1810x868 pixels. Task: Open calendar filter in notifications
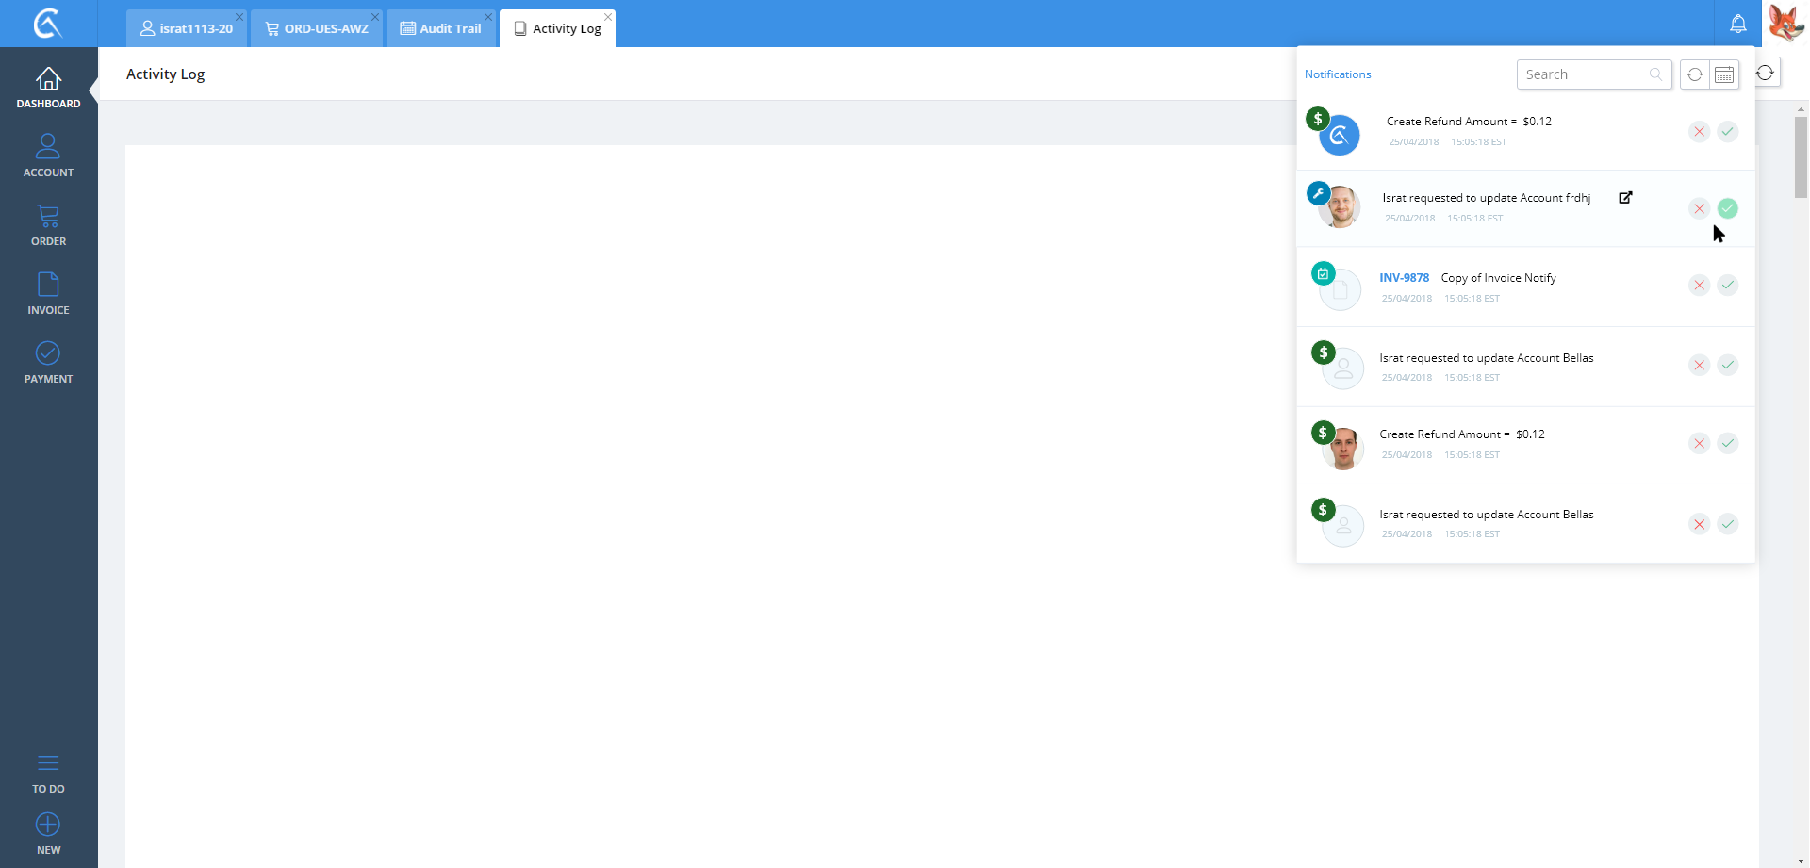(x=1724, y=74)
